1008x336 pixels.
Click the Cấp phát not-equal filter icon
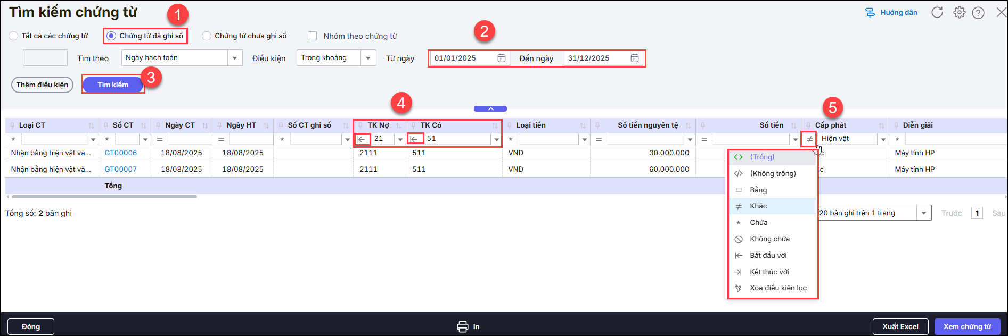pyautogui.click(x=809, y=139)
